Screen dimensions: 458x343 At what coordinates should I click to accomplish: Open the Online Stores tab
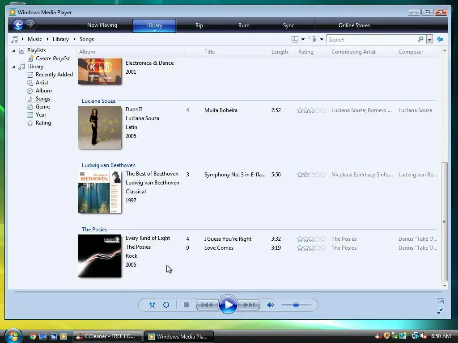point(354,25)
